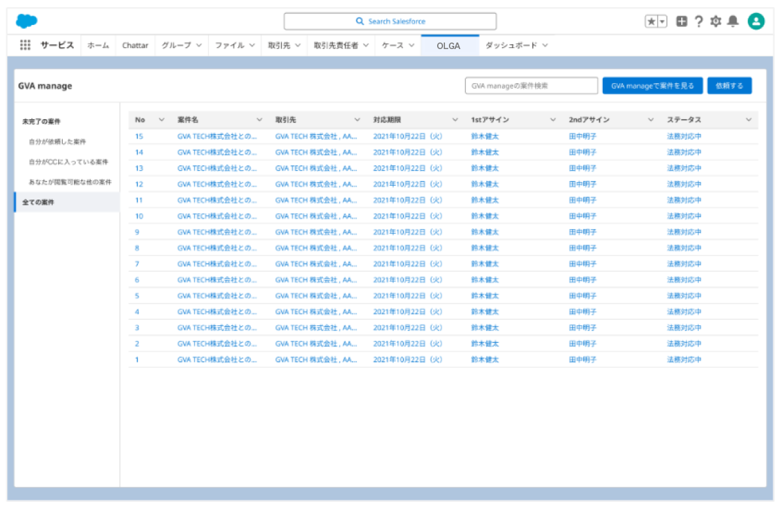
Task: Click the global actions plus icon
Action: [681, 22]
